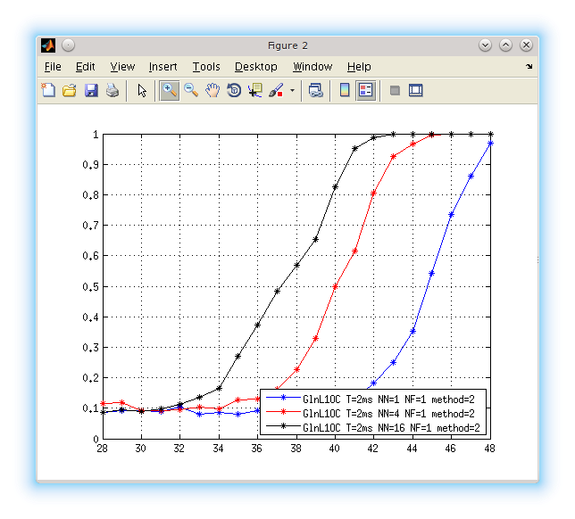Click the Show Plot Tools and Dock button
Screen dimensions: 575x519
click(415, 90)
